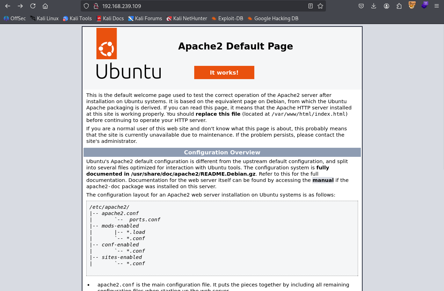Click the tracking protection shield icon
The width and height of the screenshot is (444, 291).
pyautogui.click(x=87, y=6)
